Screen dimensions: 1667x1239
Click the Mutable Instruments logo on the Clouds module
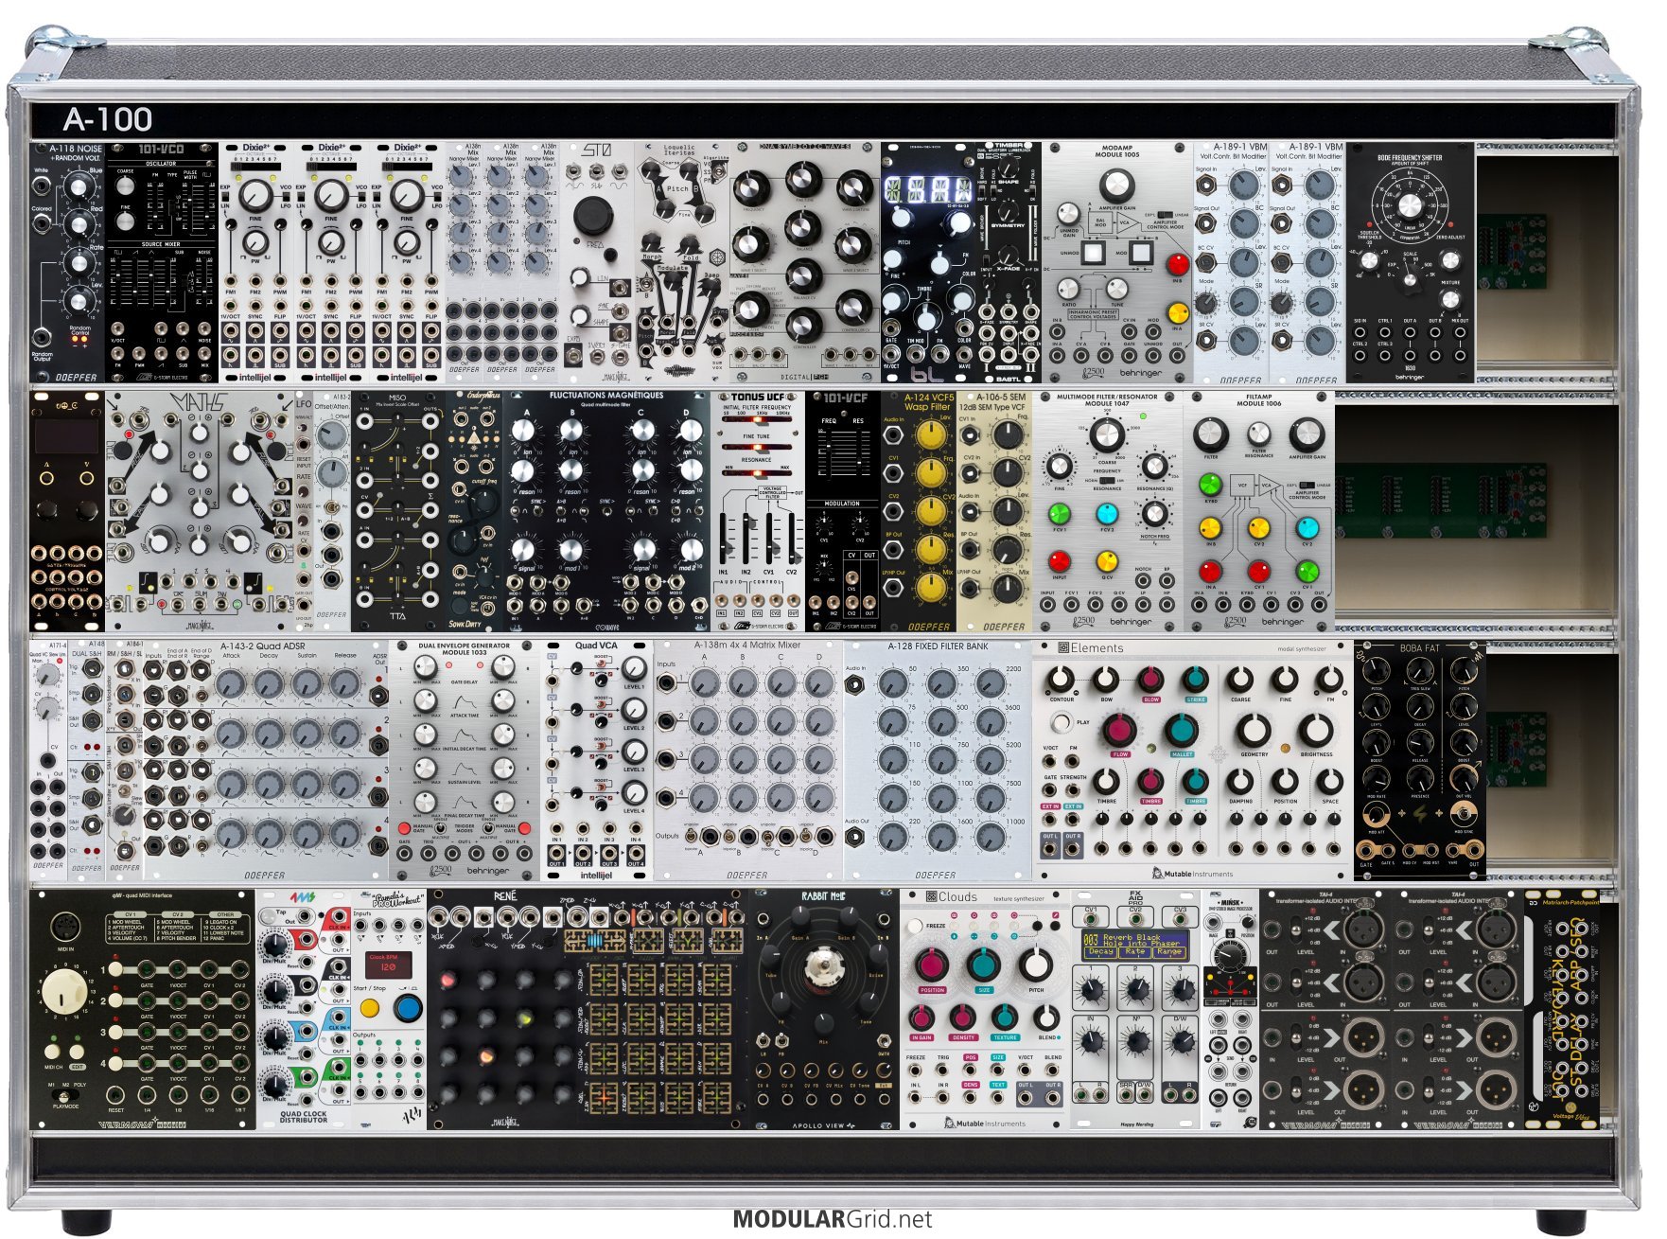click(x=985, y=1124)
